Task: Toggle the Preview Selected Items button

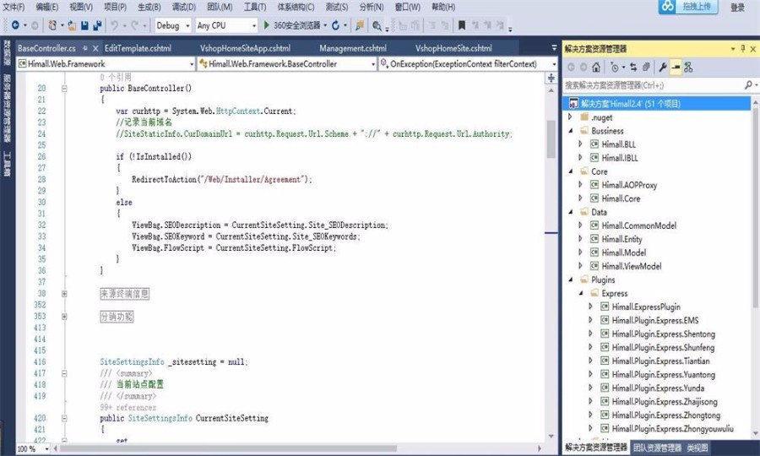Action: click(x=676, y=67)
